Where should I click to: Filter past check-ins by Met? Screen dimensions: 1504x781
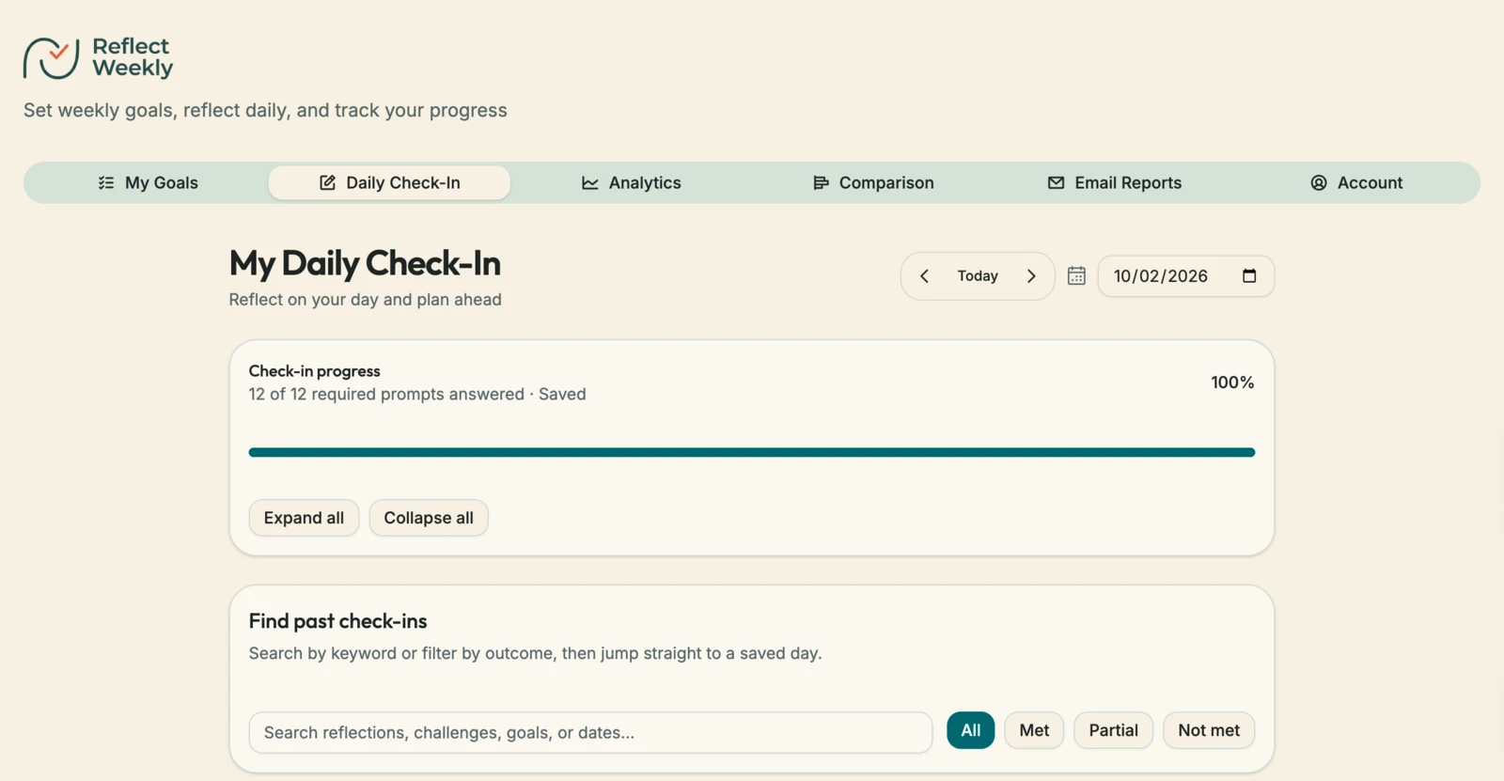[1034, 730]
